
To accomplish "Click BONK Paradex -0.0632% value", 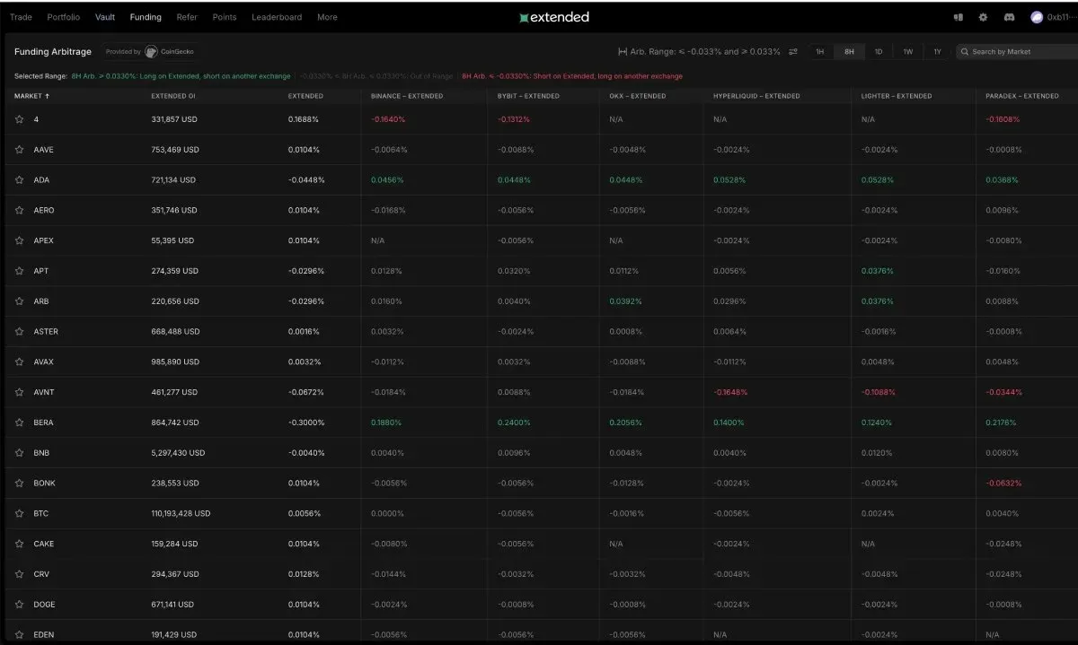I will pyautogui.click(x=1003, y=483).
